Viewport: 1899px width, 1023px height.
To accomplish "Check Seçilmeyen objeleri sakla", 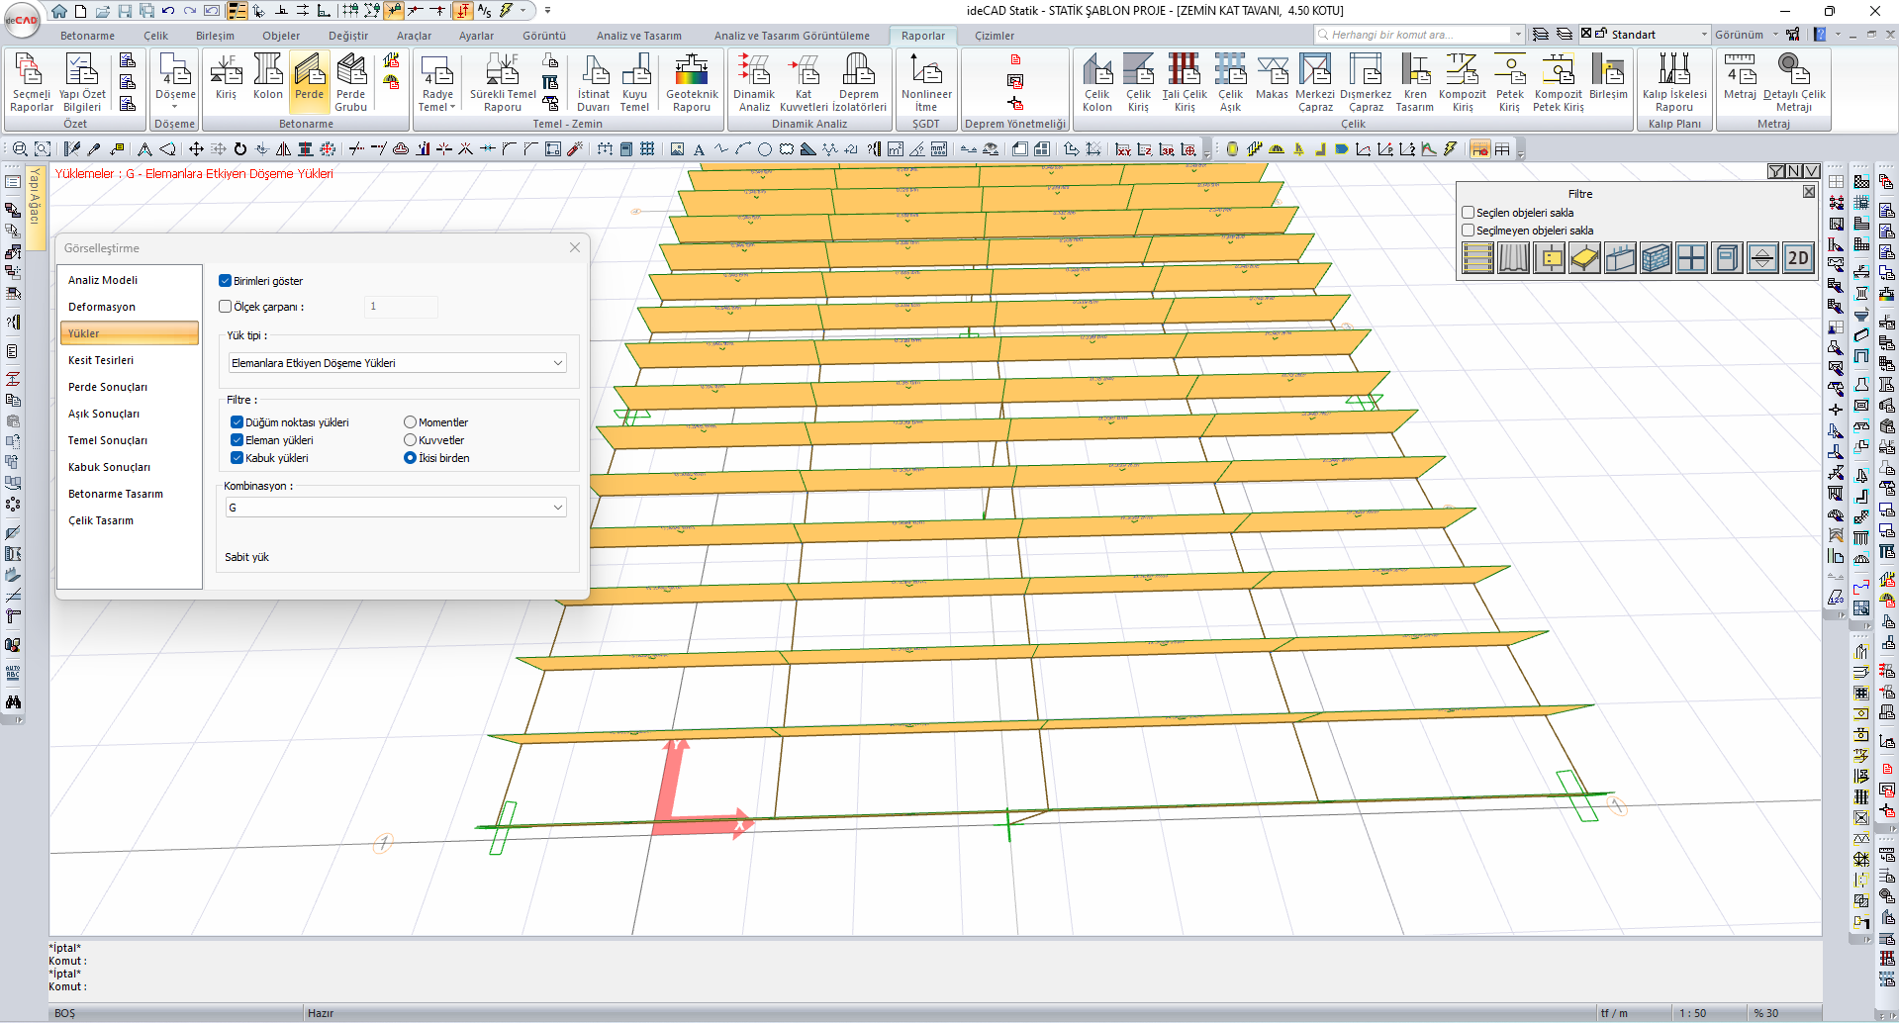I will pos(1468,231).
